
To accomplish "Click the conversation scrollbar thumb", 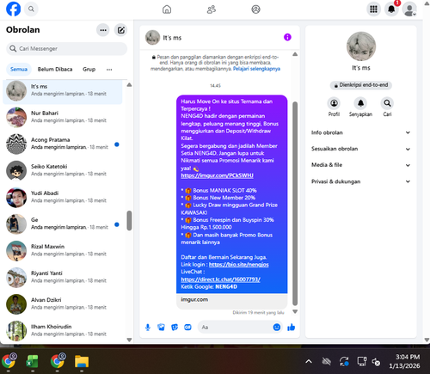I will pos(295,204).
